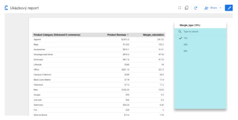Screen dimensions: 238x120
Task: Click the $479.5 revenue value
Action: click(x=126, y=55)
